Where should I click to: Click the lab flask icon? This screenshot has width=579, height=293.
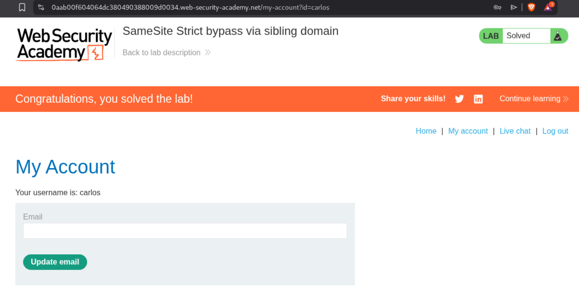coord(558,36)
